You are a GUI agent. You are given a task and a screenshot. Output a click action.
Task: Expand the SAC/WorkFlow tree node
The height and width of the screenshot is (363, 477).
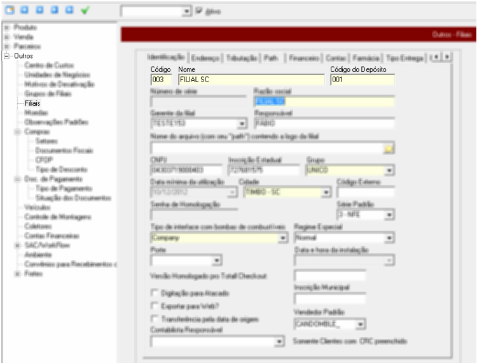[18, 245]
